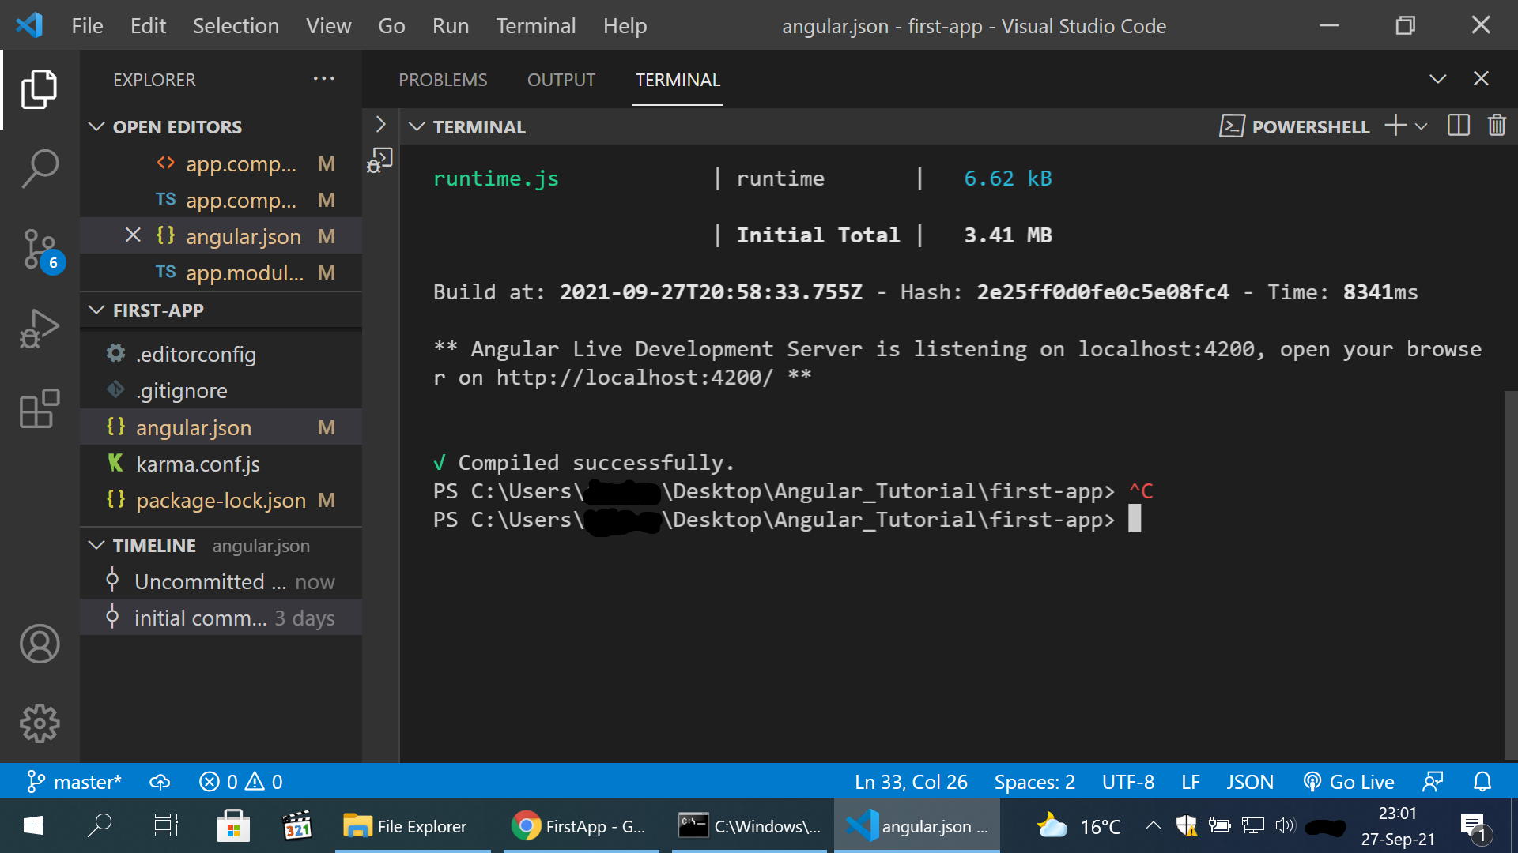This screenshot has height=853, width=1518.
Task: Switch to C:\Windows command prompt in taskbar
Action: point(750,826)
